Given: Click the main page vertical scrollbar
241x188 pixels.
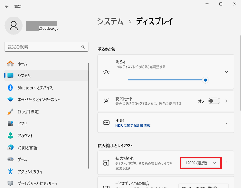Looking at the screenshot, I should tap(240, 73).
